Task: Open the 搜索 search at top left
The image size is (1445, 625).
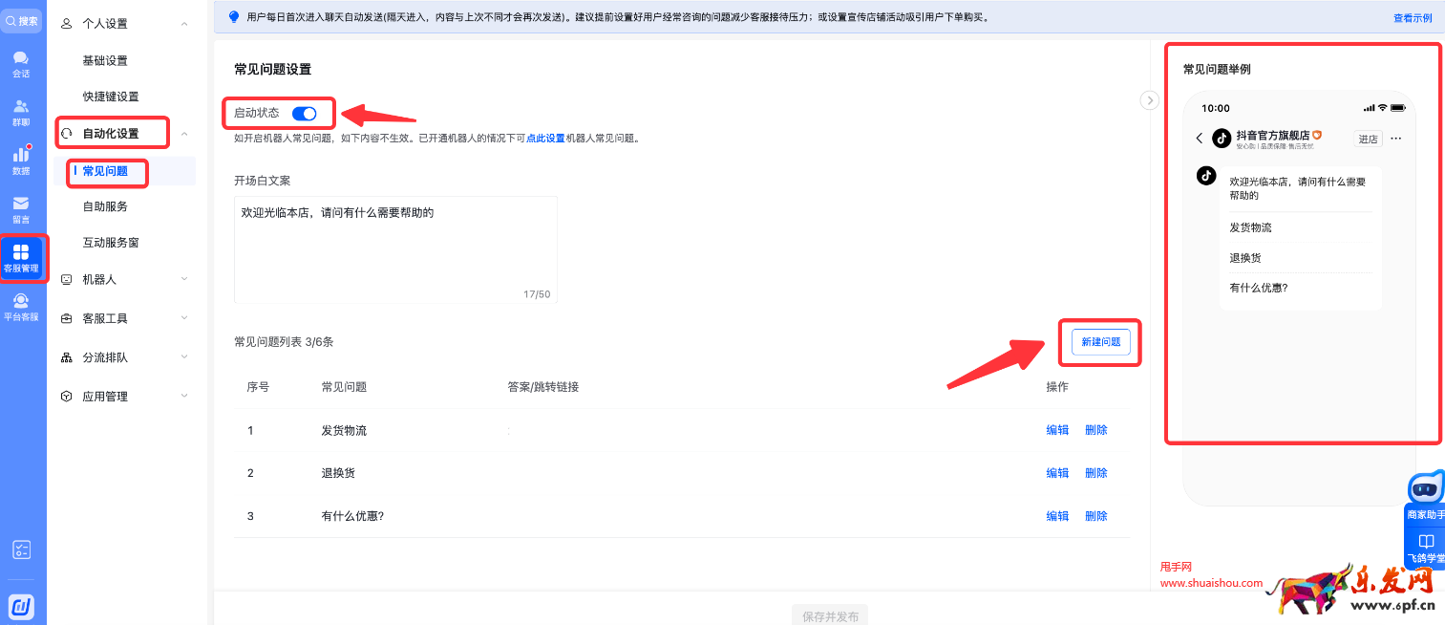Action: (21, 19)
